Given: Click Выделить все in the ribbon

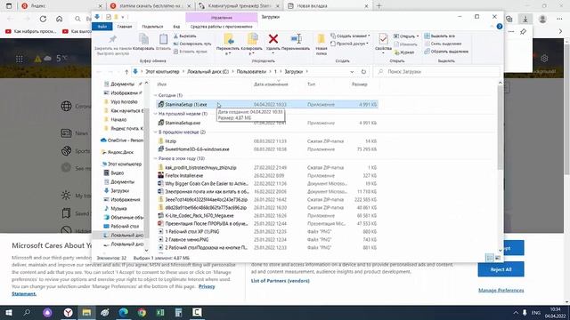Looking at the screenshot, I should tap(439, 36).
